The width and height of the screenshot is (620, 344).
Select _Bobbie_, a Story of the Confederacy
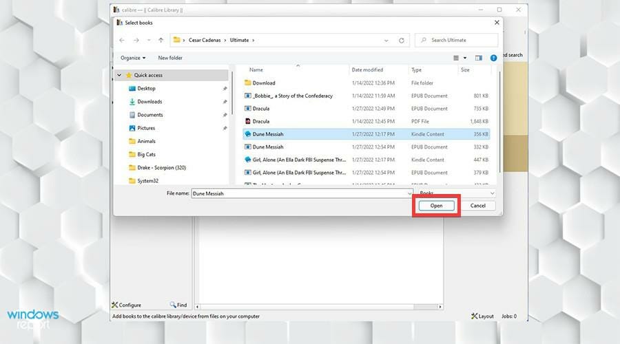click(x=366, y=96)
